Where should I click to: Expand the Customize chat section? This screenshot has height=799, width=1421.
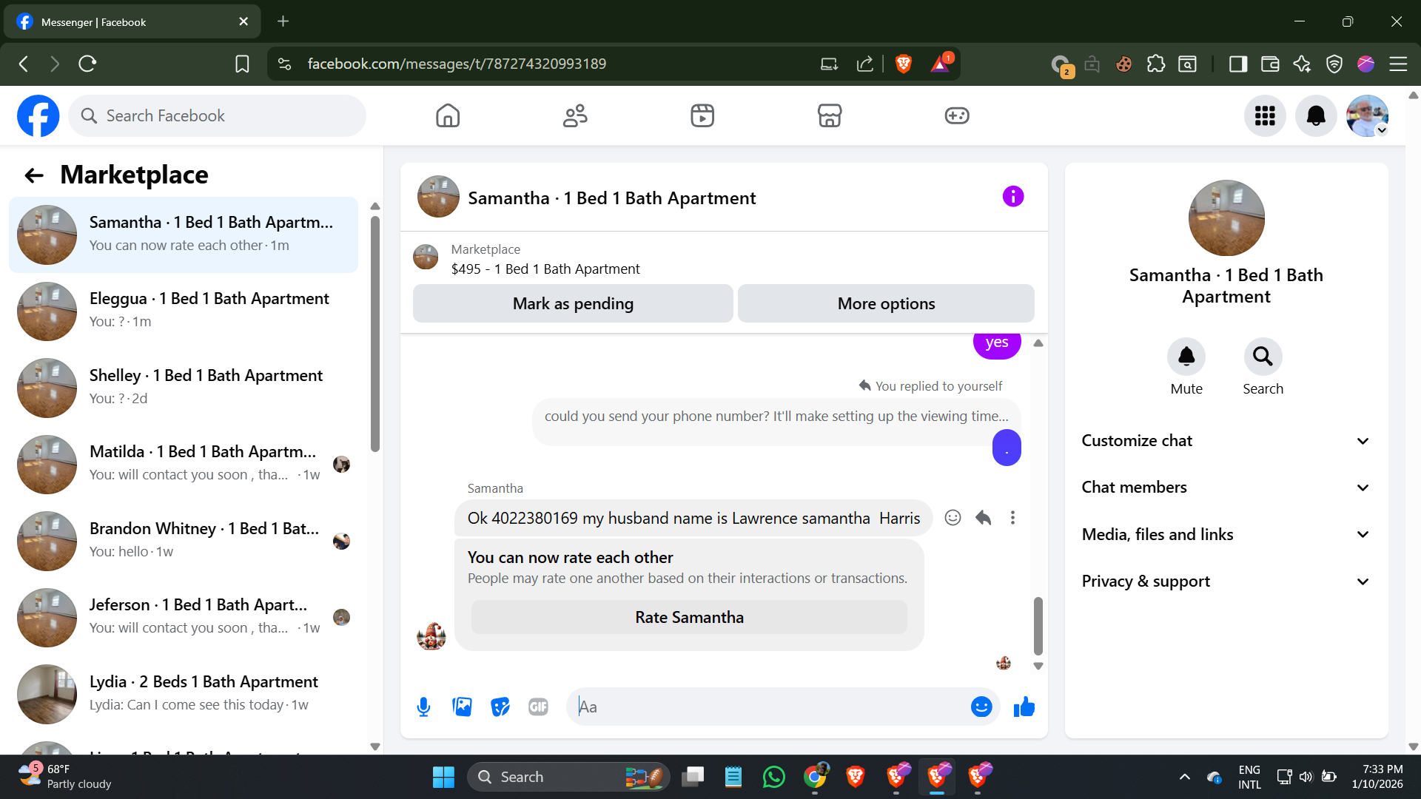1226,441
